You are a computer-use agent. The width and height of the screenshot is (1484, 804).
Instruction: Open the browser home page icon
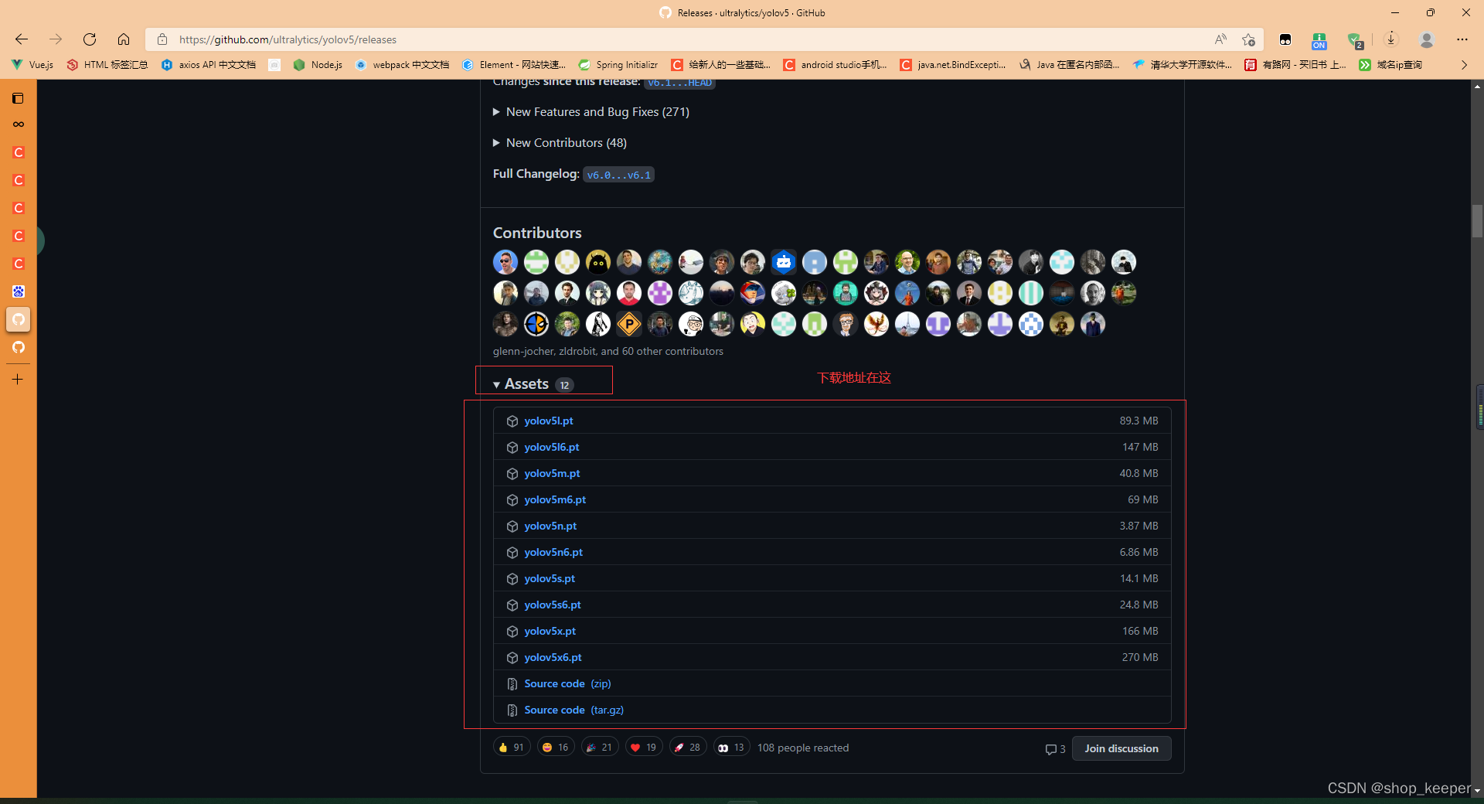click(124, 39)
